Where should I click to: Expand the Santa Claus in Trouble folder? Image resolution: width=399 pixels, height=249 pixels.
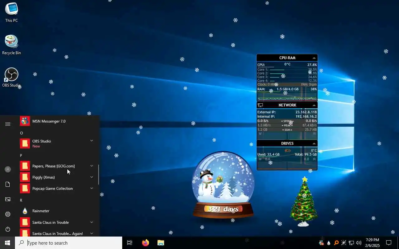point(92,222)
